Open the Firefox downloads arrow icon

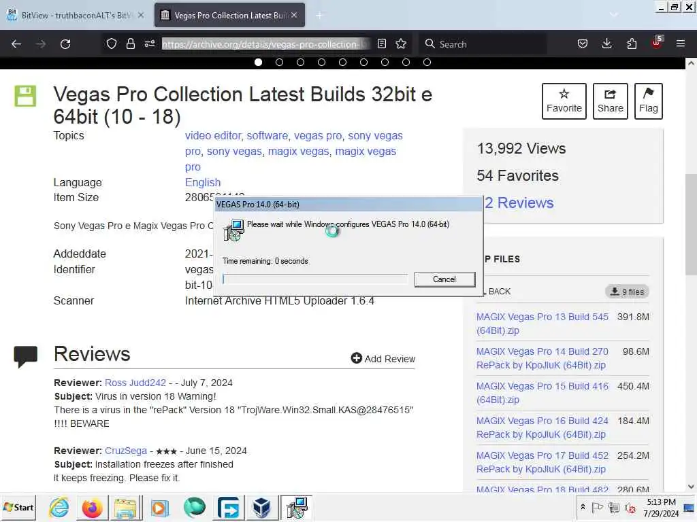pyautogui.click(x=606, y=44)
